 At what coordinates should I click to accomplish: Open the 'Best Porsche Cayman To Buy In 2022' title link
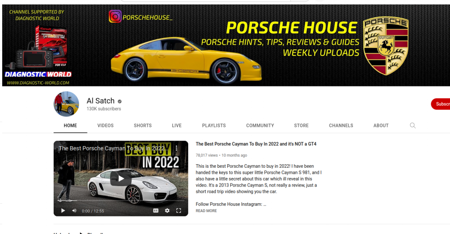tap(256, 144)
